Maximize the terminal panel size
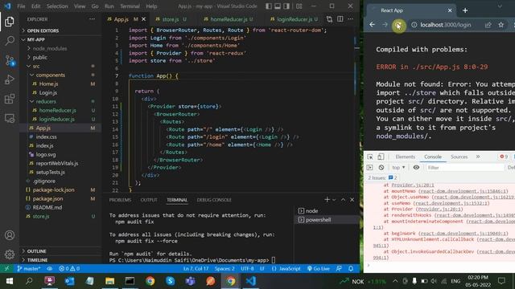515x289 pixels. [343, 200]
